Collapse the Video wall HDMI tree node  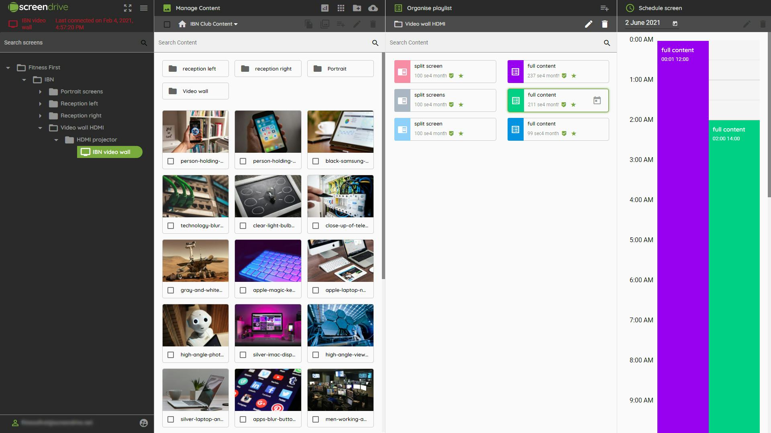click(x=40, y=127)
